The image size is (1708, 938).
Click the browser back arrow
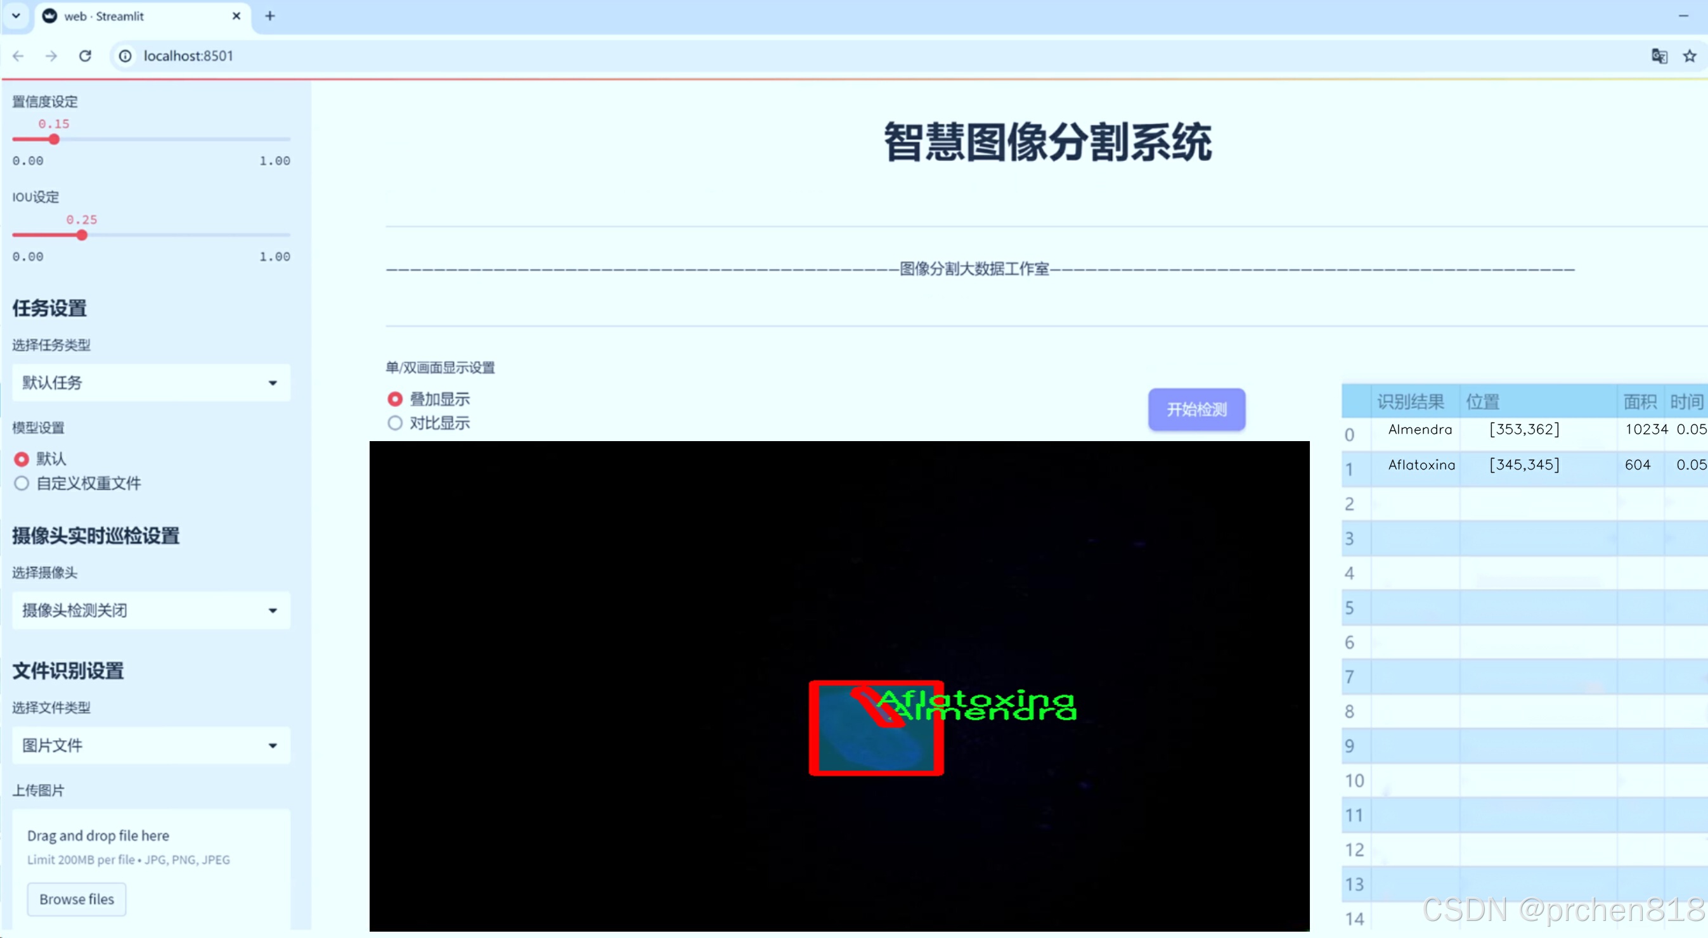[18, 56]
